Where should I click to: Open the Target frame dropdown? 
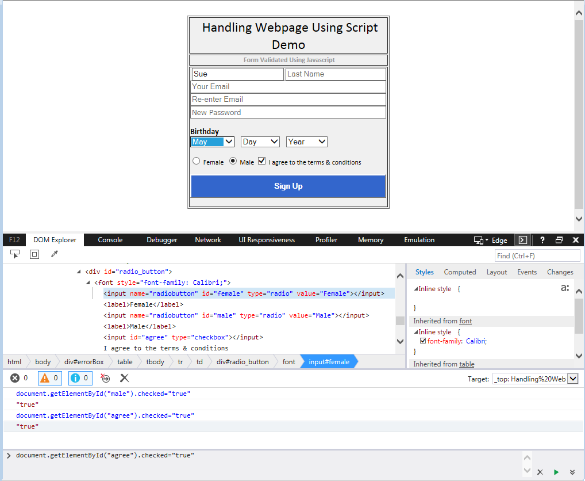click(536, 379)
